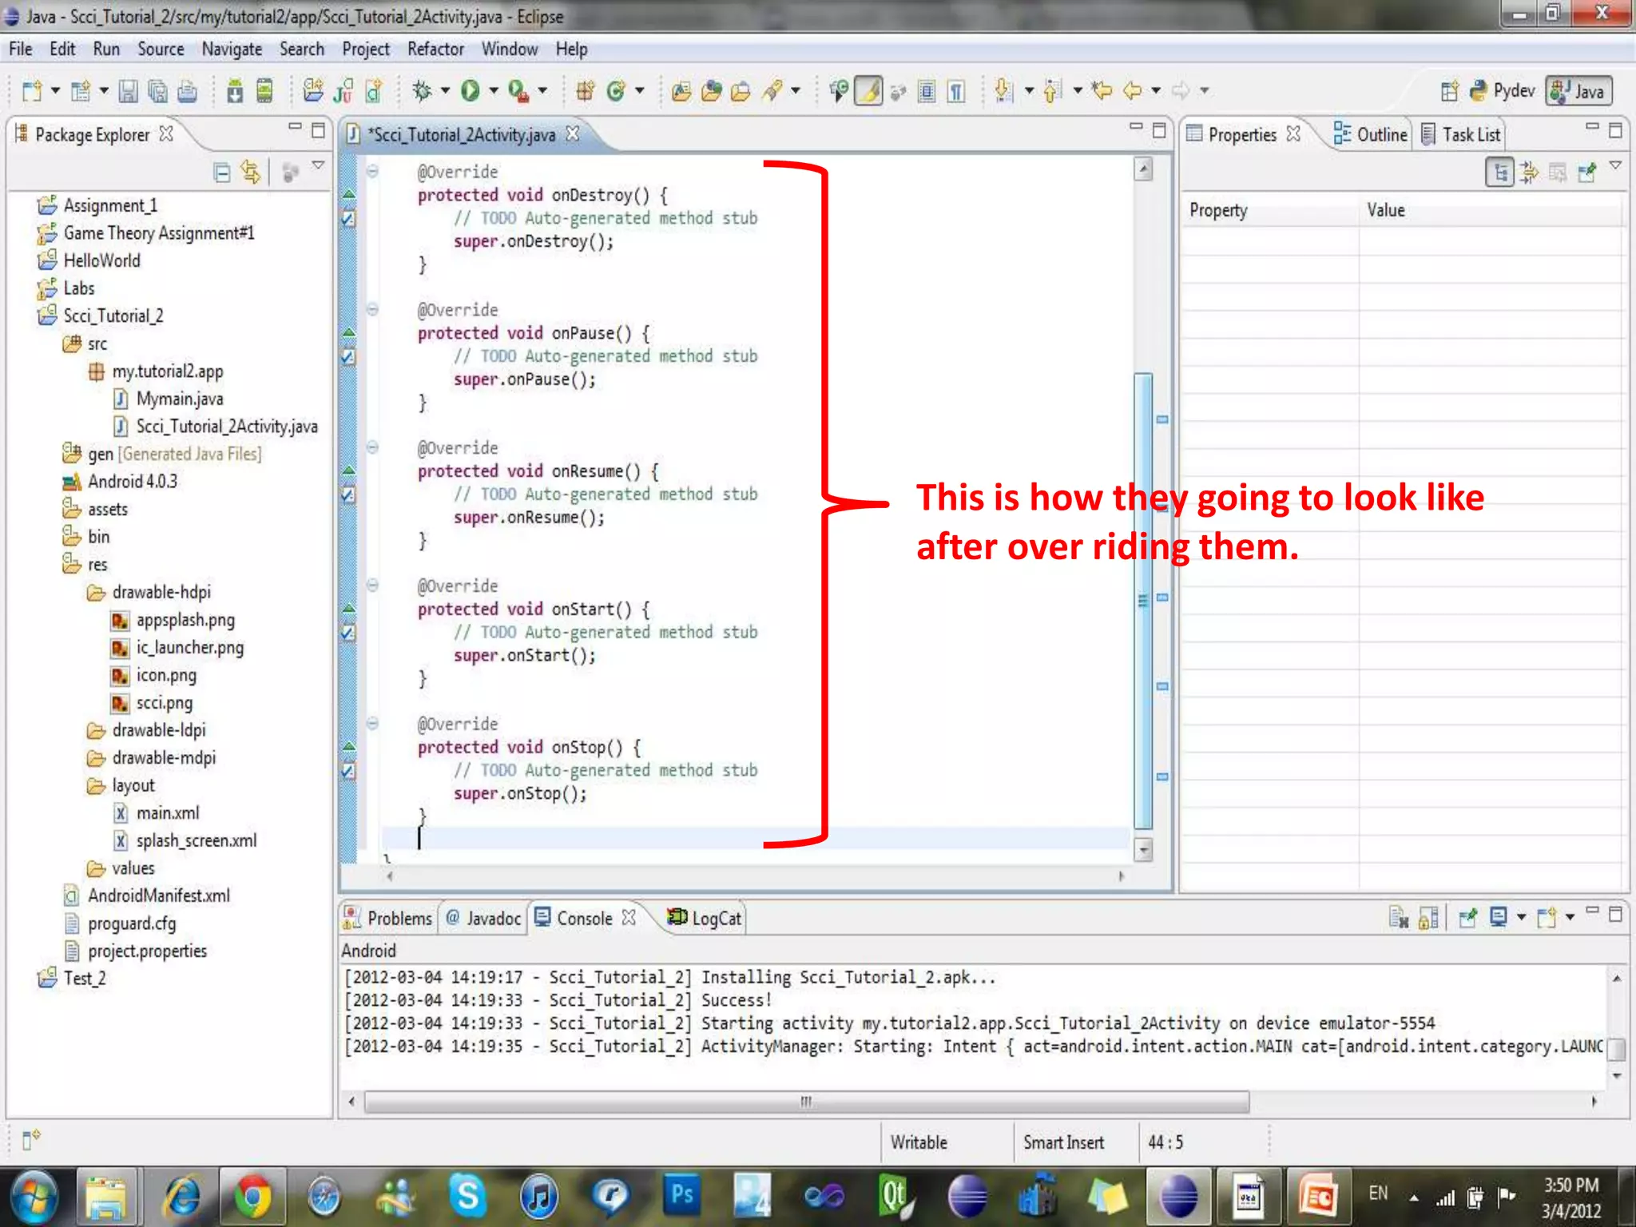Open the Source menu

pos(161,49)
